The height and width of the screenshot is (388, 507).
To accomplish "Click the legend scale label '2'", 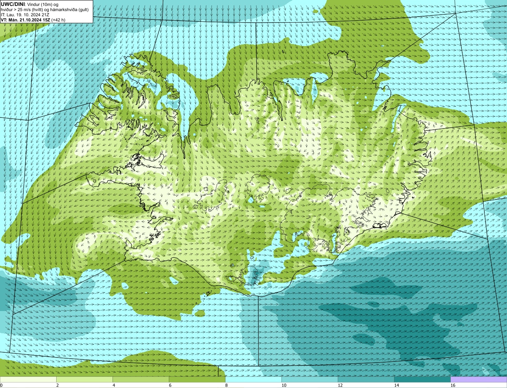I will pos(57,385).
